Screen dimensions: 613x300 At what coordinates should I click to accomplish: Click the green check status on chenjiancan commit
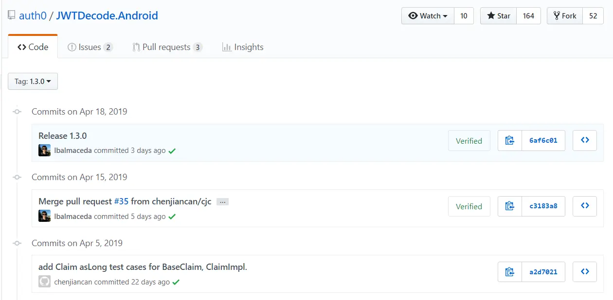click(176, 282)
